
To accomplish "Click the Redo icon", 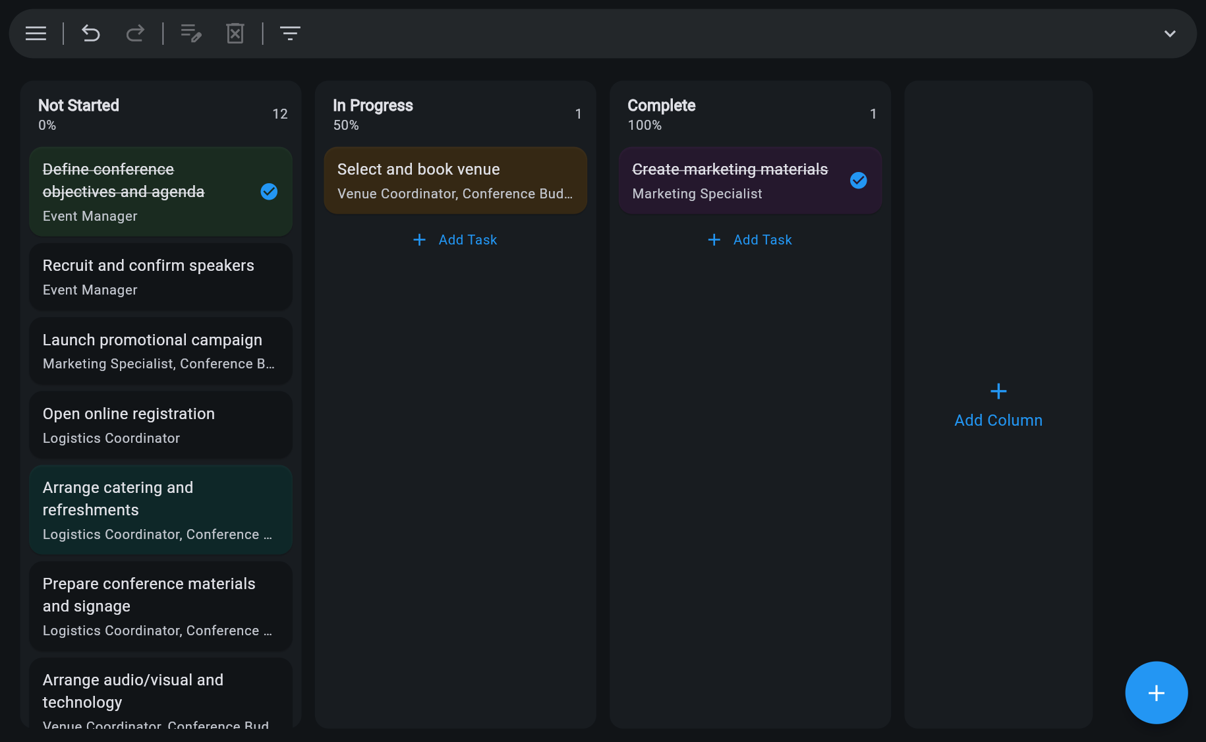I will [x=135, y=33].
